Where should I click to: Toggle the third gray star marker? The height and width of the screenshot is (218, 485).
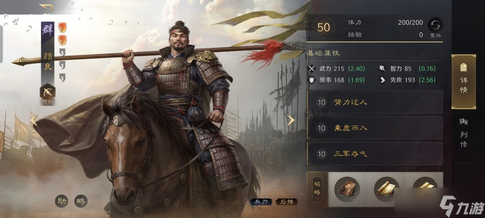point(63,52)
